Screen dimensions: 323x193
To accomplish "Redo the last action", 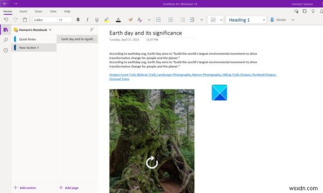I will (15, 20).
